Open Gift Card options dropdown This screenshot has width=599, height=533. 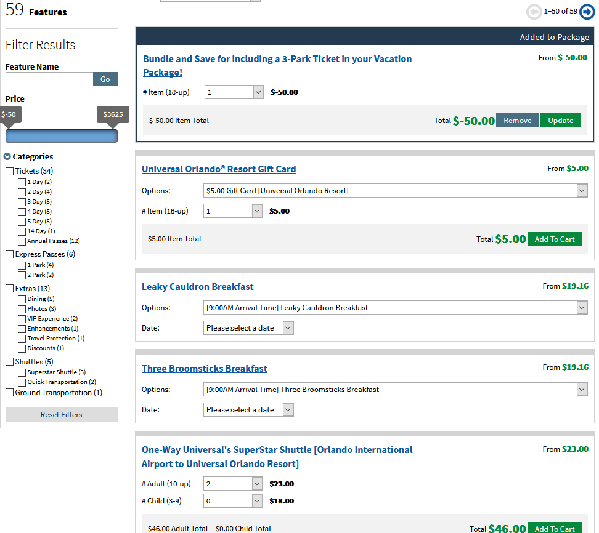click(x=396, y=191)
